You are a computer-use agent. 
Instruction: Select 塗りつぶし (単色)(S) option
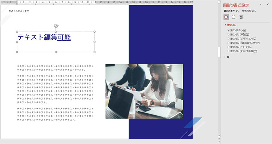coord(238,35)
